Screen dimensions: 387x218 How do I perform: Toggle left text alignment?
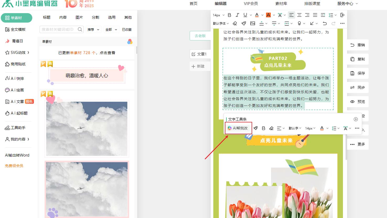point(291,15)
